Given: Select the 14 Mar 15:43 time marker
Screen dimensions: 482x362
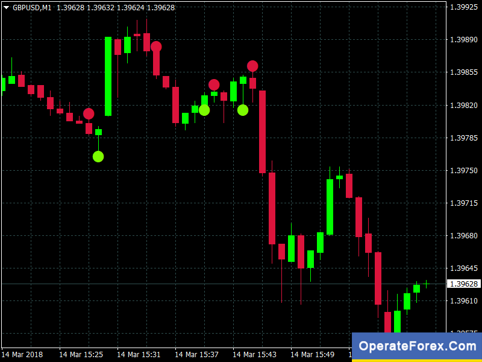Looking at the screenshot, I should click(254, 354).
